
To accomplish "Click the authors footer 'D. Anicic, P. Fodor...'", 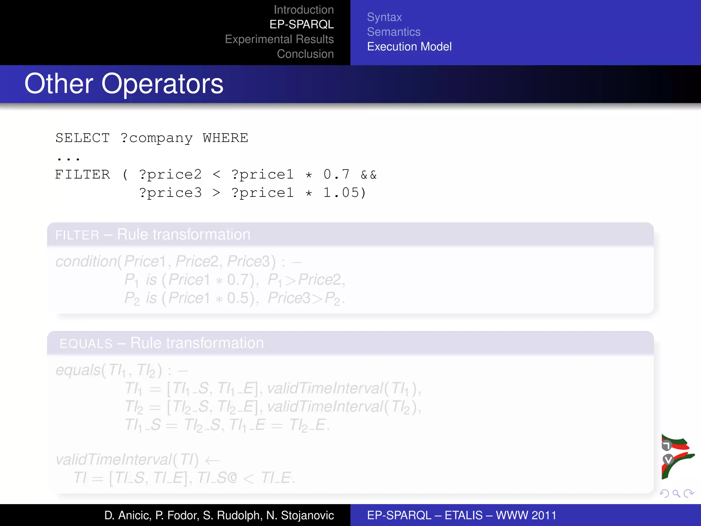I will point(219,515).
